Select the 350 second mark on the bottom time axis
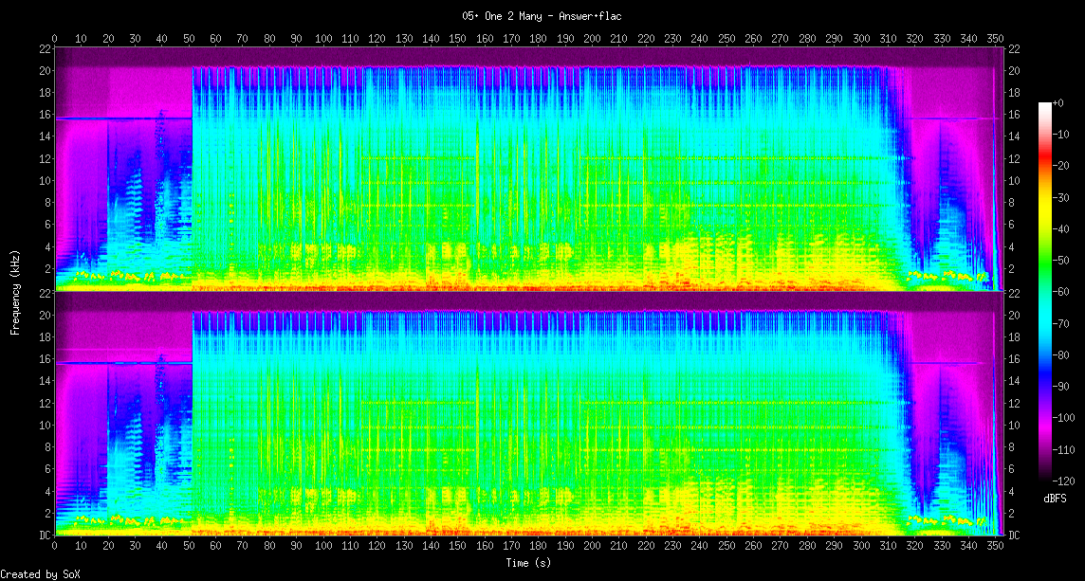 996,545
